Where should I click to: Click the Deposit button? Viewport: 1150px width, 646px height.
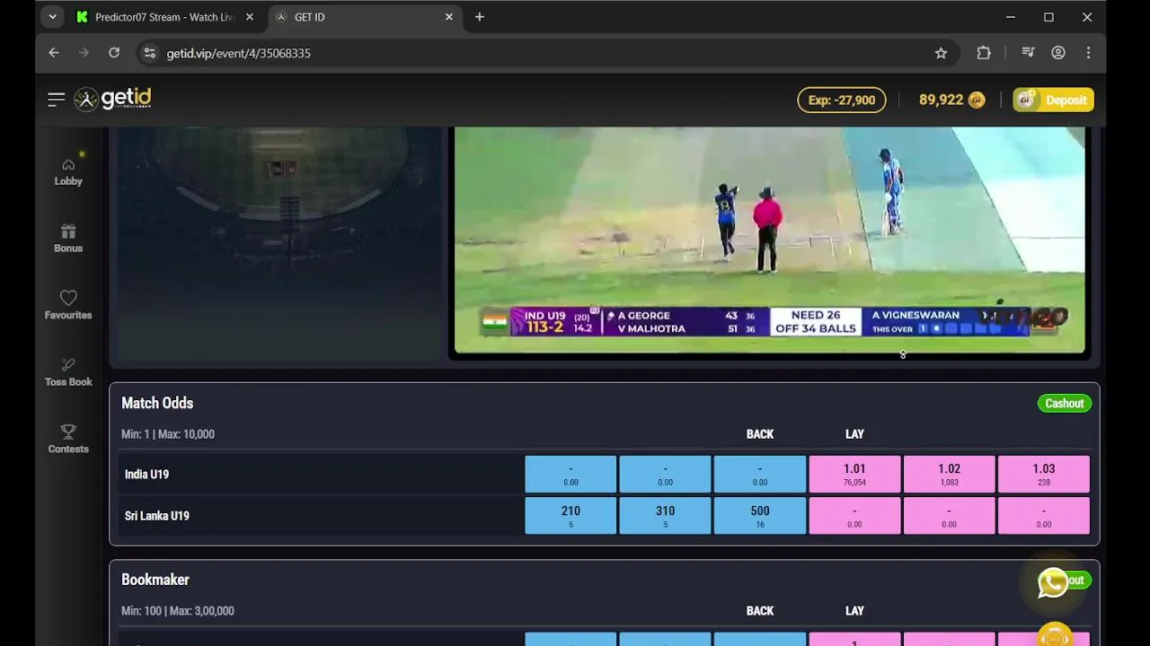coord(1053,100)
